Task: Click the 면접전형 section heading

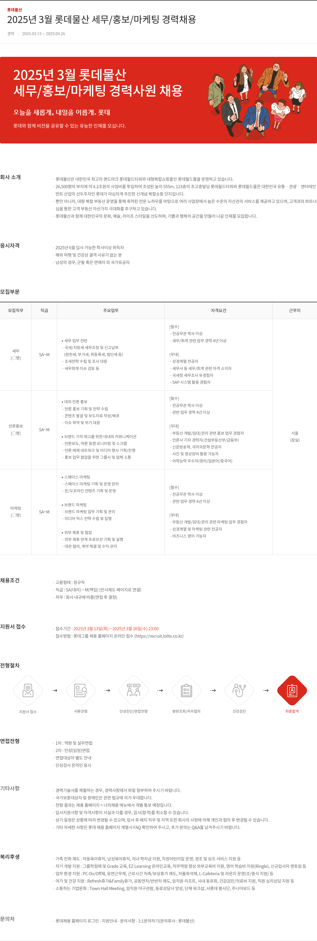Action: click(10, 741)
